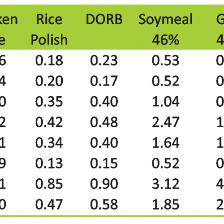Click the 0.90 DORB cell
Viewport: 224px width, 224px height.
click(x=104, y=184)
